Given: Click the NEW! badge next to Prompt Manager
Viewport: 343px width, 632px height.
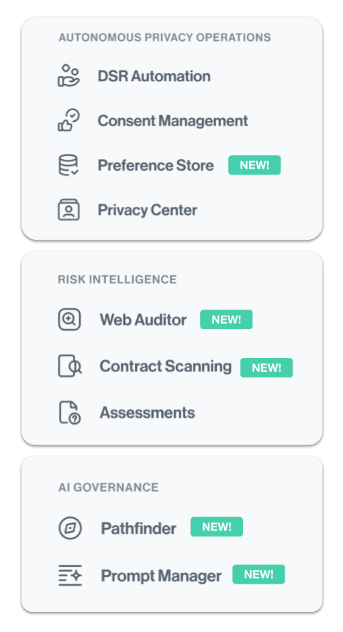Looking at the screenshot, I should pyautogui.click(x=259, y=574).
